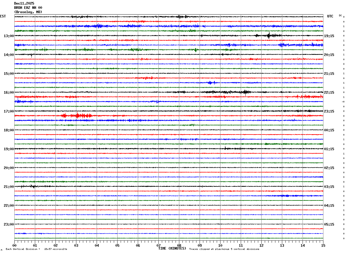Click the 'TIME (MINUTES)' axis title
Screen dimensions: 346x253
point(172,248)
